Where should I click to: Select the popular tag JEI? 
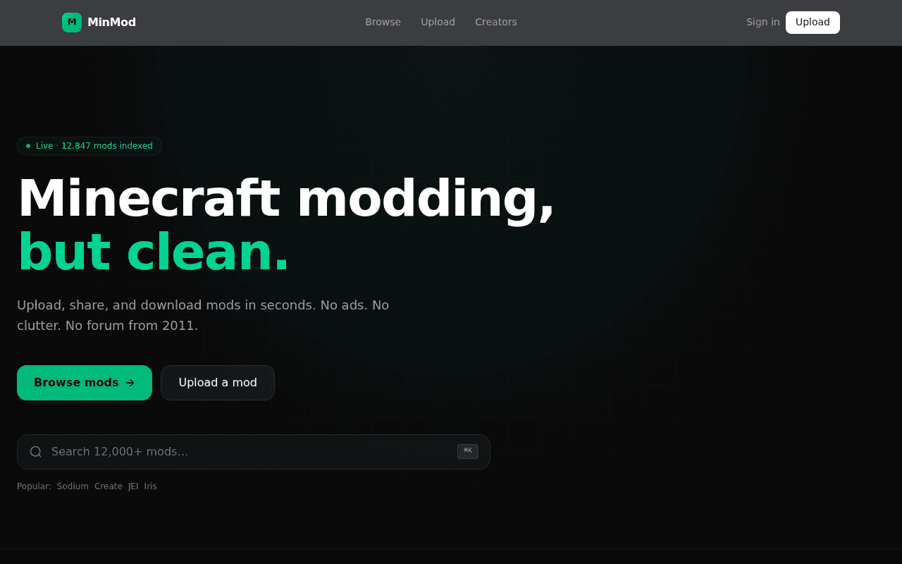click(x=133, y=486)
